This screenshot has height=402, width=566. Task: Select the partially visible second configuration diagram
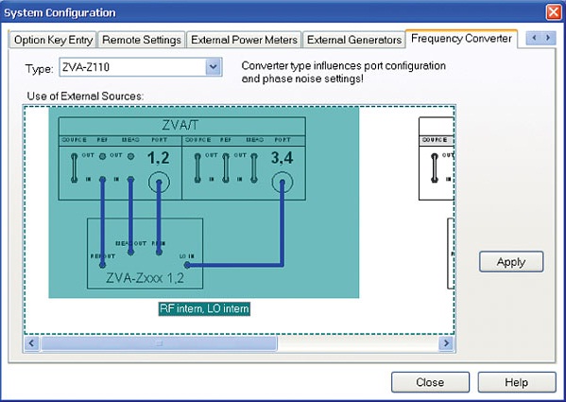point(436,202)
